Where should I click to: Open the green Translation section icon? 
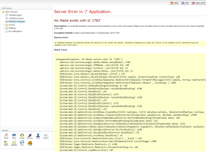(x=14, y=143)
